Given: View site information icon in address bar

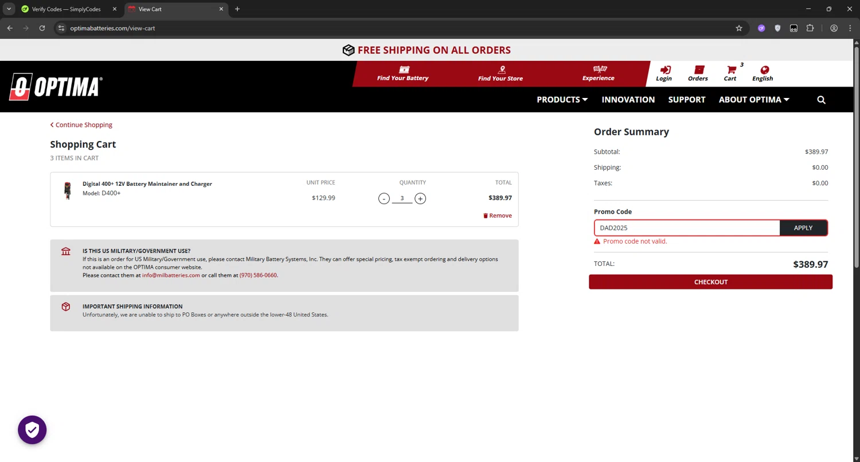Looking at the screenshot, I should [x=62, y=28].
